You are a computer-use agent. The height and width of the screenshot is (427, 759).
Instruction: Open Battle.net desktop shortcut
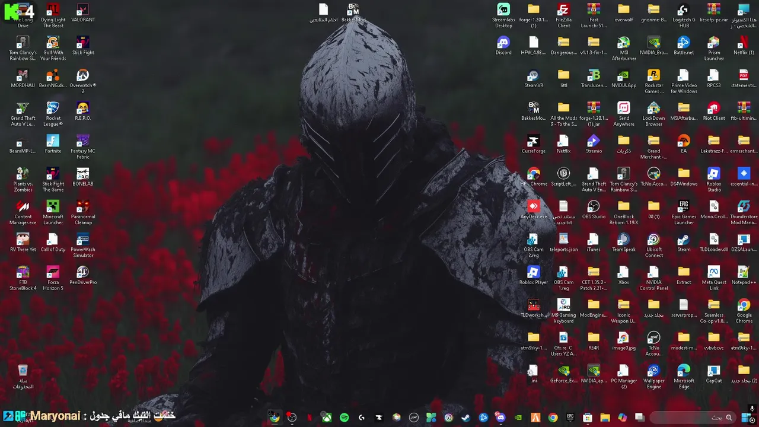pos(684,46)
